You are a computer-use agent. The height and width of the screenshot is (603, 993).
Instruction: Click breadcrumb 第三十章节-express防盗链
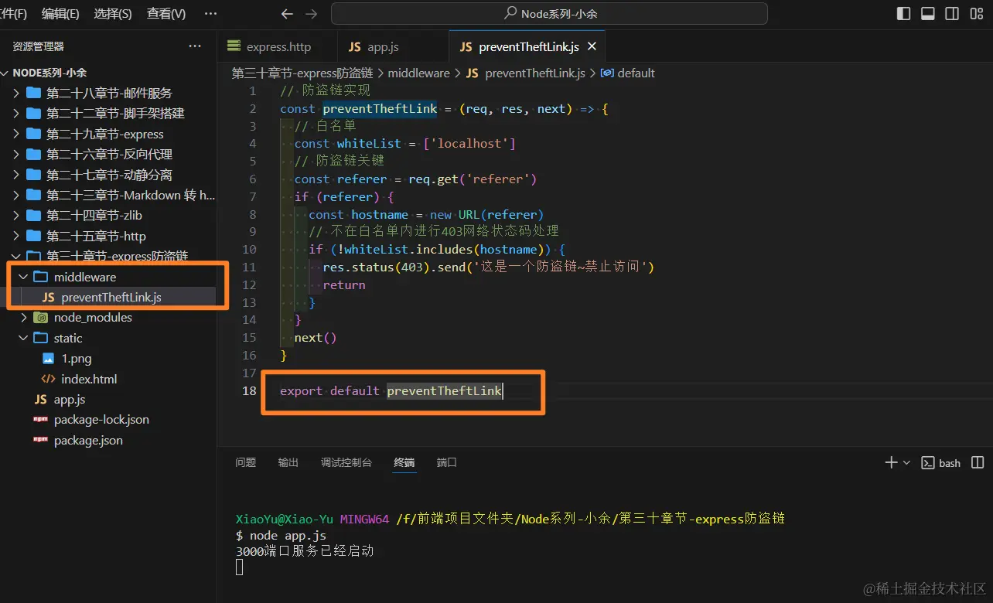(302, 73)
